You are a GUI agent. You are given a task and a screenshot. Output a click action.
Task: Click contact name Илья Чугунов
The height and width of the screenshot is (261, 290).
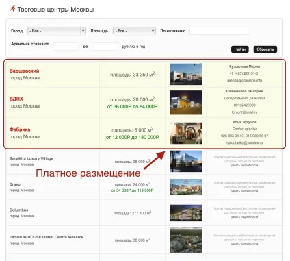click(244, 122)
